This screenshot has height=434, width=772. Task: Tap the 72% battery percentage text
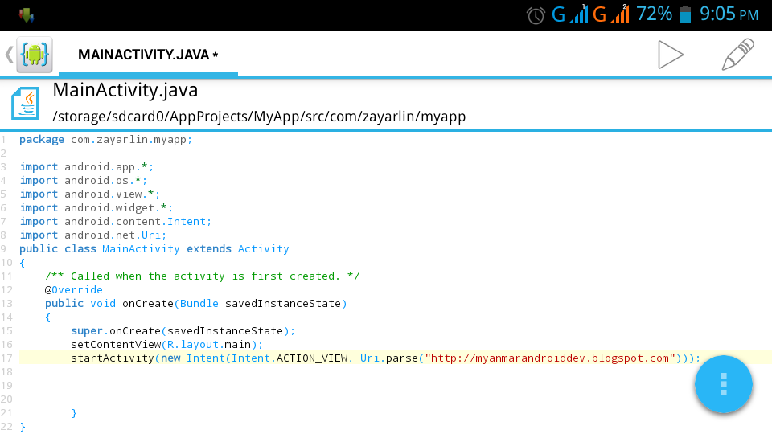coord(654,14)
